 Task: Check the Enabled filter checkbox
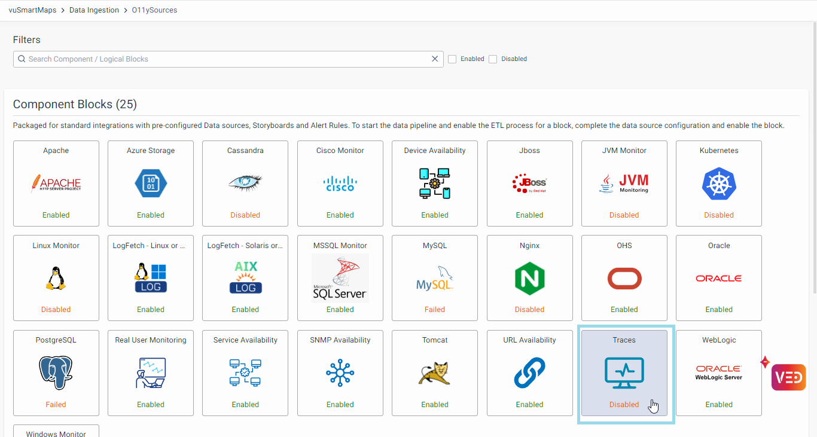[x=452, y=59]
